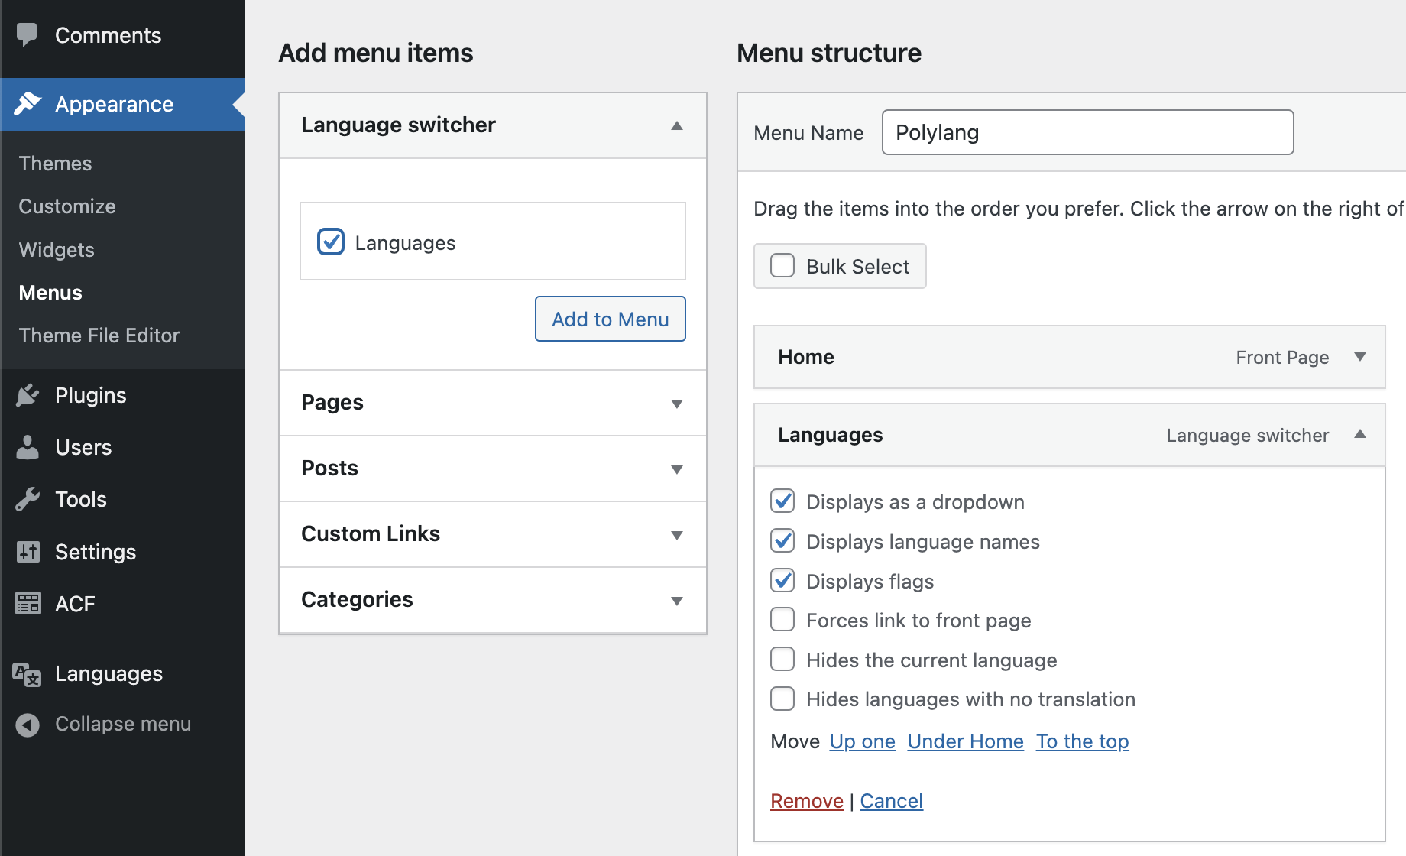Click the Appearance paintbrush icon

(x=28, y=103)
